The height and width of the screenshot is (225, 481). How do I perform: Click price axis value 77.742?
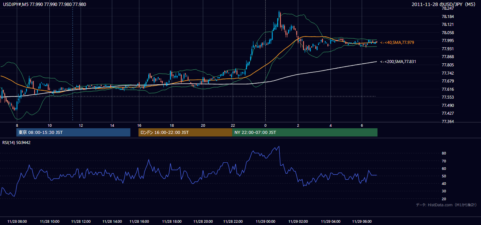tap(448, 73)
